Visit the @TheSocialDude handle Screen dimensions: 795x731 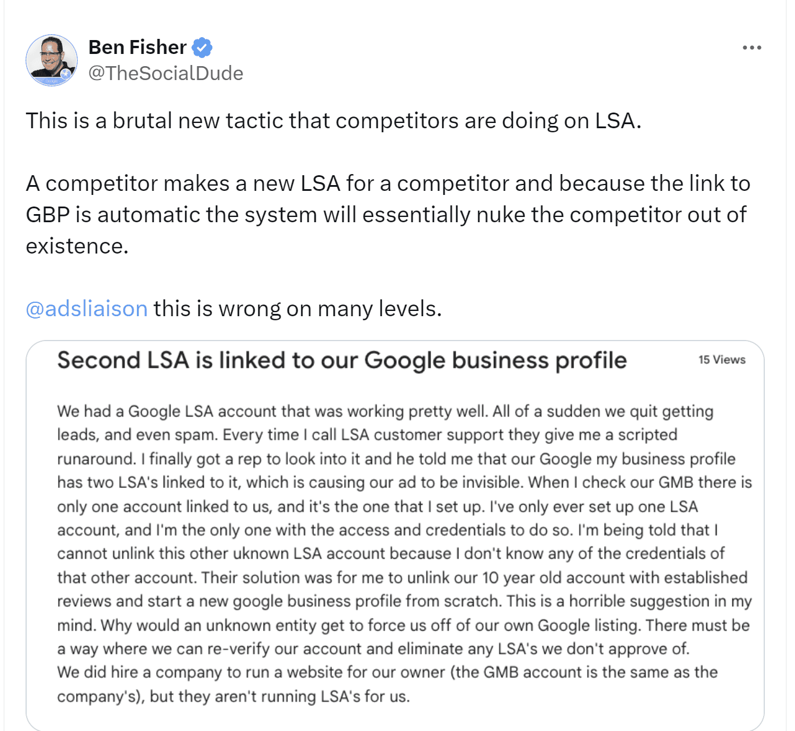click(165, 73)
